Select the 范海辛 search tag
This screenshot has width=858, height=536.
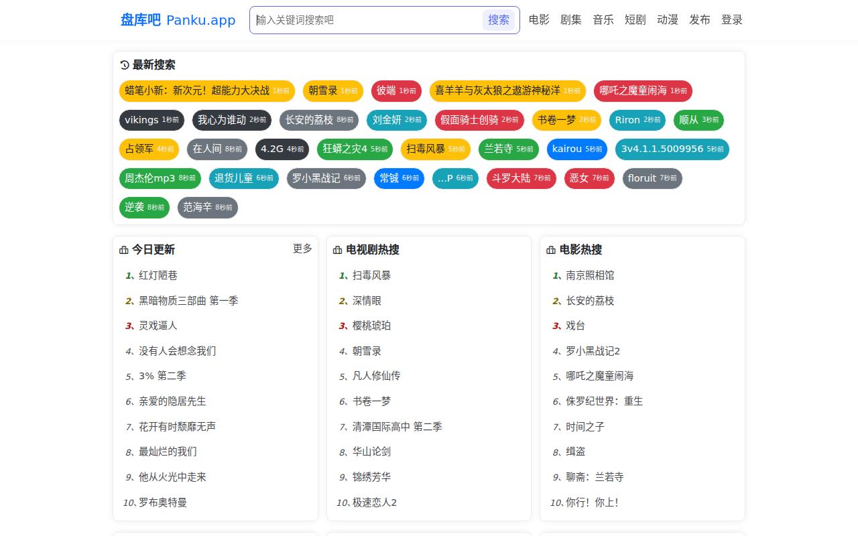click(208, 208)
